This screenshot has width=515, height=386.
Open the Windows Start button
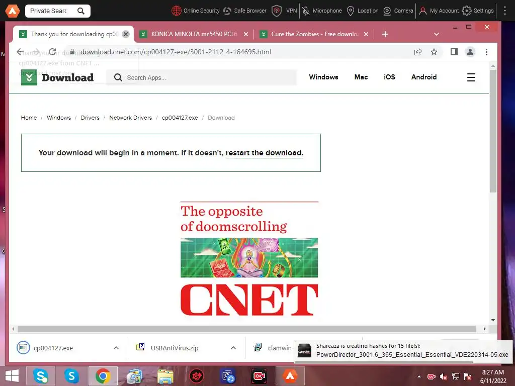(x=12, y=376)
